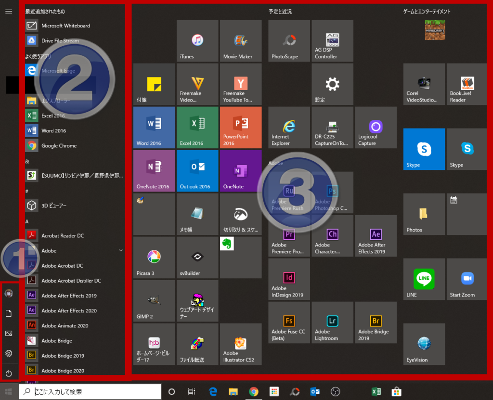Open Adobe Premiere Pro tile
This screenshot has height=400, width=493.
[x=289, y=236]
